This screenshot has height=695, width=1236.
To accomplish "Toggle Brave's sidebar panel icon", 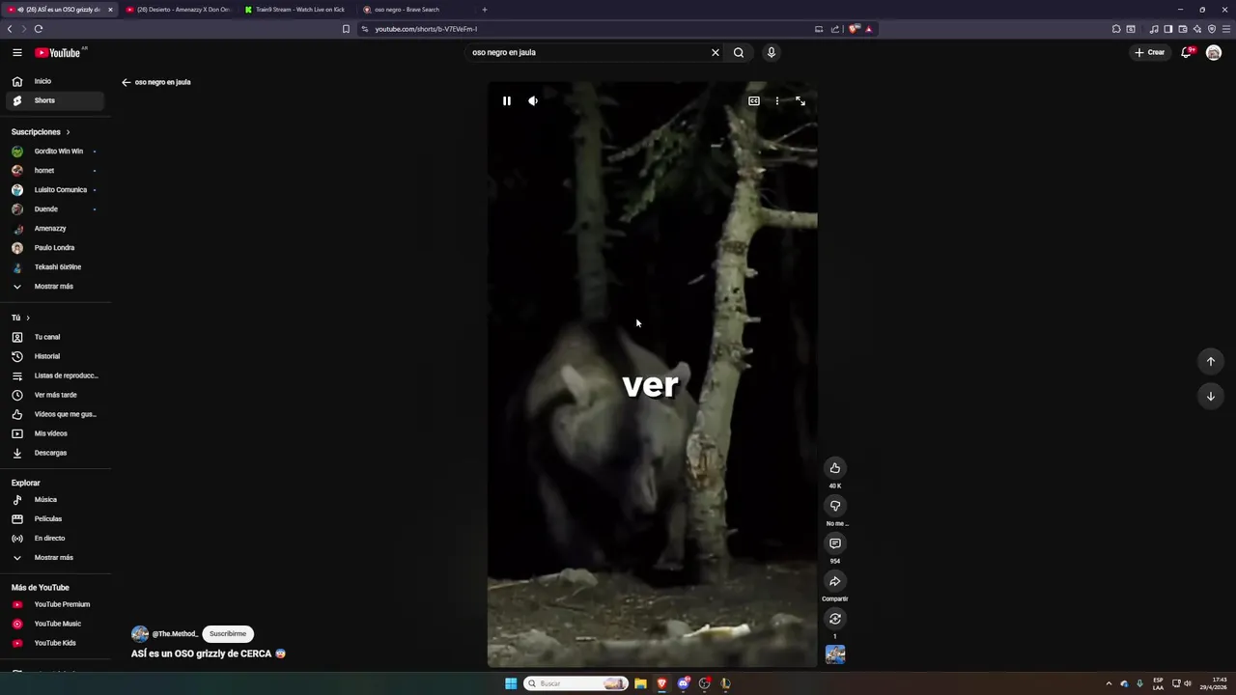I will tap(1167, 29).
